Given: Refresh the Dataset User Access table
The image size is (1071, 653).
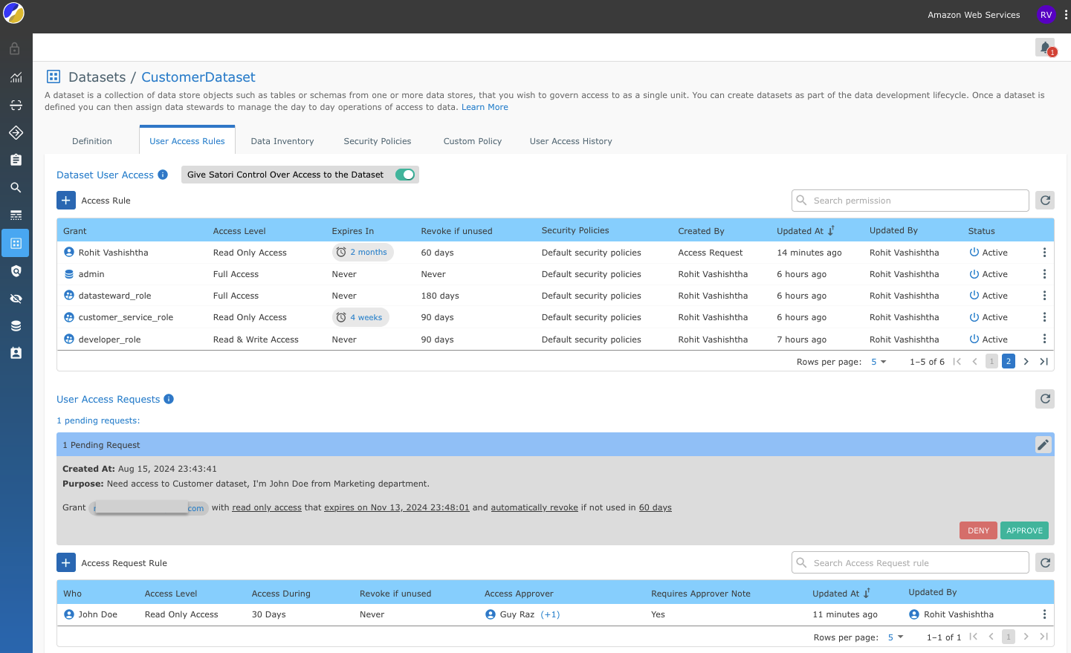Looking at the screenshot, I should pos(1045,201).
